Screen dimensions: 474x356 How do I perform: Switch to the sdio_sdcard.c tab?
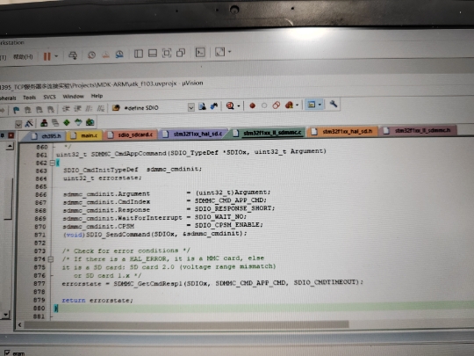[131, 135]
